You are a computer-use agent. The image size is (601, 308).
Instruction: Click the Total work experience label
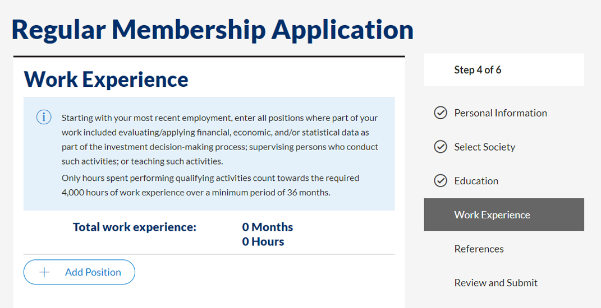135,227
